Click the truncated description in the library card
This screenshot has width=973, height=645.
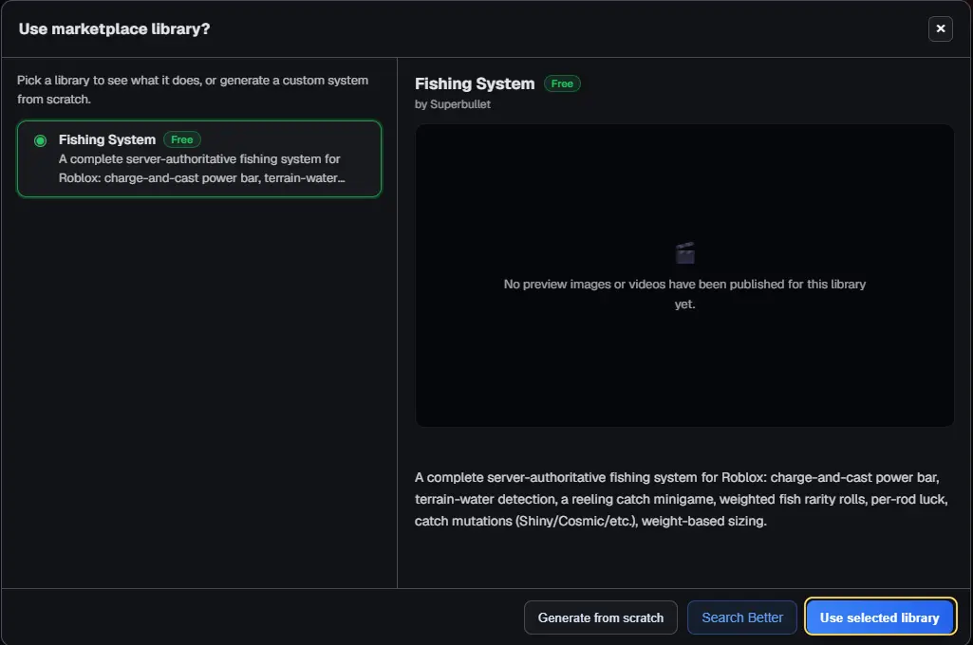click(x=201, y=169)
